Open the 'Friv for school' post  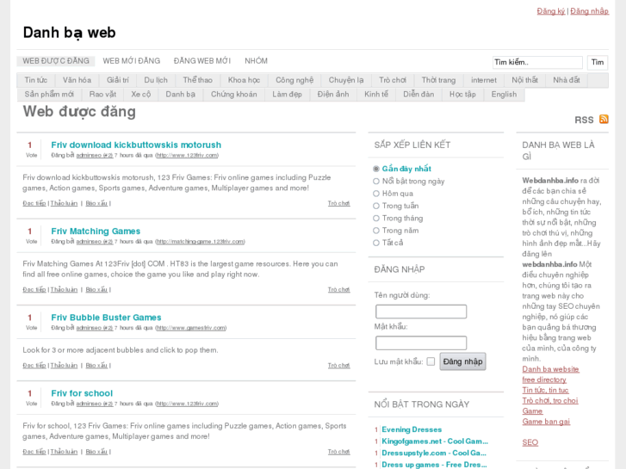tap(82, 393)
